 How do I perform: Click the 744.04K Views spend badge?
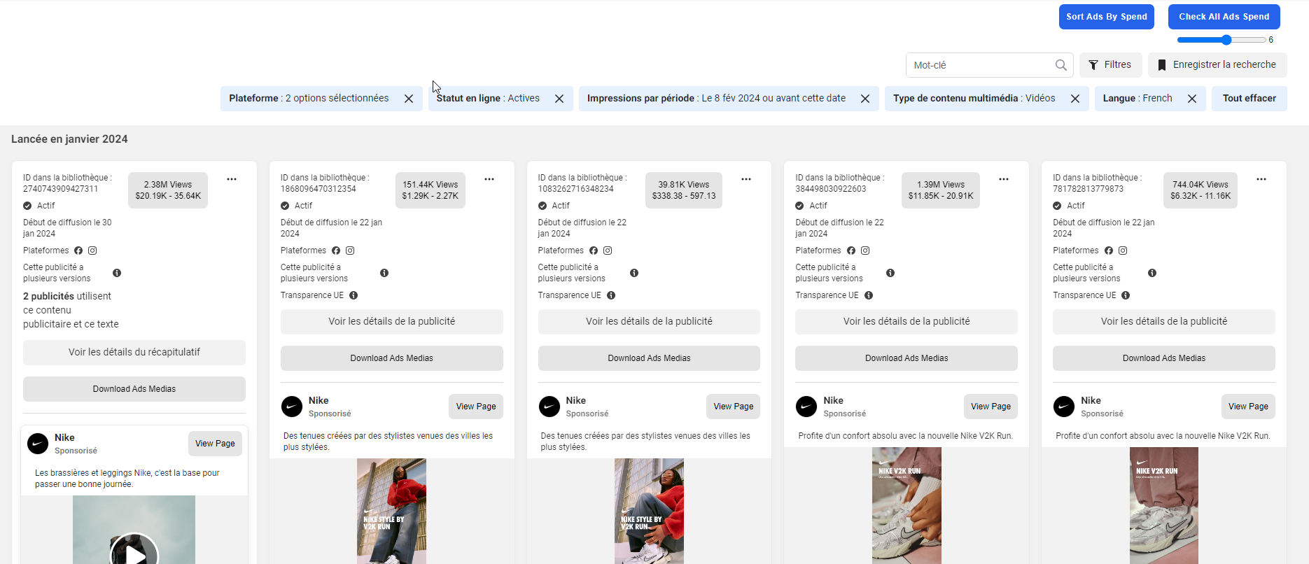click(1200, 190)
